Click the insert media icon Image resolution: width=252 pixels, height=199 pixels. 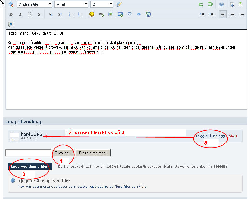[x=148, y=14]
